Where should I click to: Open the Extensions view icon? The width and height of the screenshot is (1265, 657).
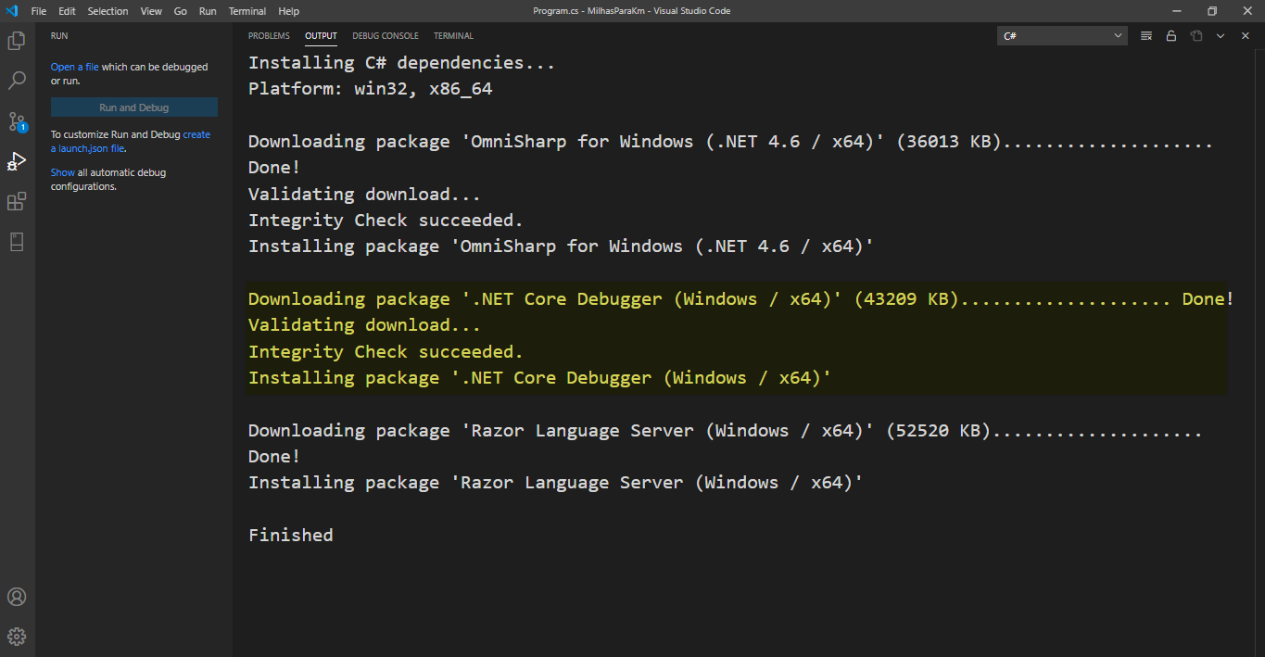[17, 202]
